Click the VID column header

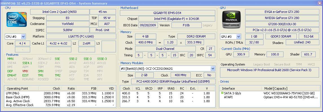coord(106,88)
